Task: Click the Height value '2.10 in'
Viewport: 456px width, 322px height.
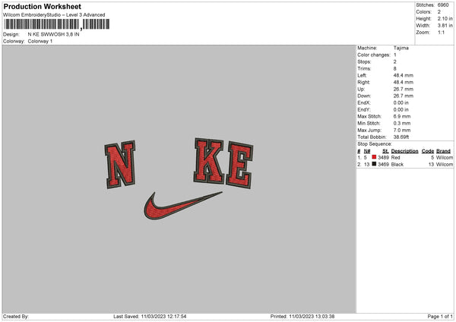Action: 445,18
